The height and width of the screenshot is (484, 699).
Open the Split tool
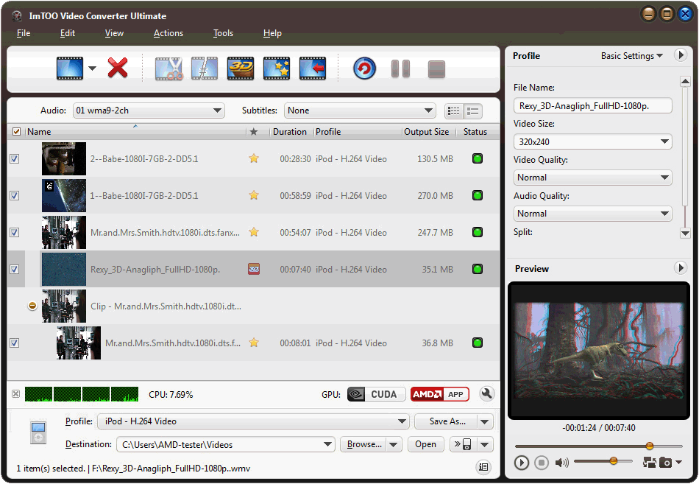coord(205,69)
